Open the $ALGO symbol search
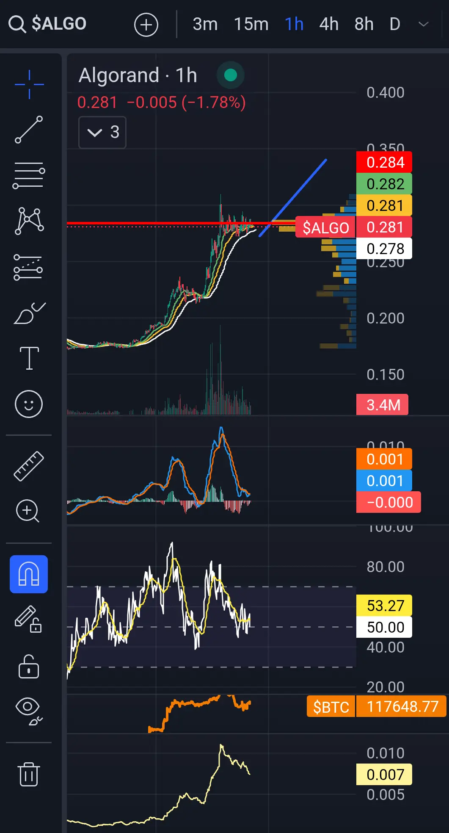This screenshot has width=449, height=833. pos(47,24)
